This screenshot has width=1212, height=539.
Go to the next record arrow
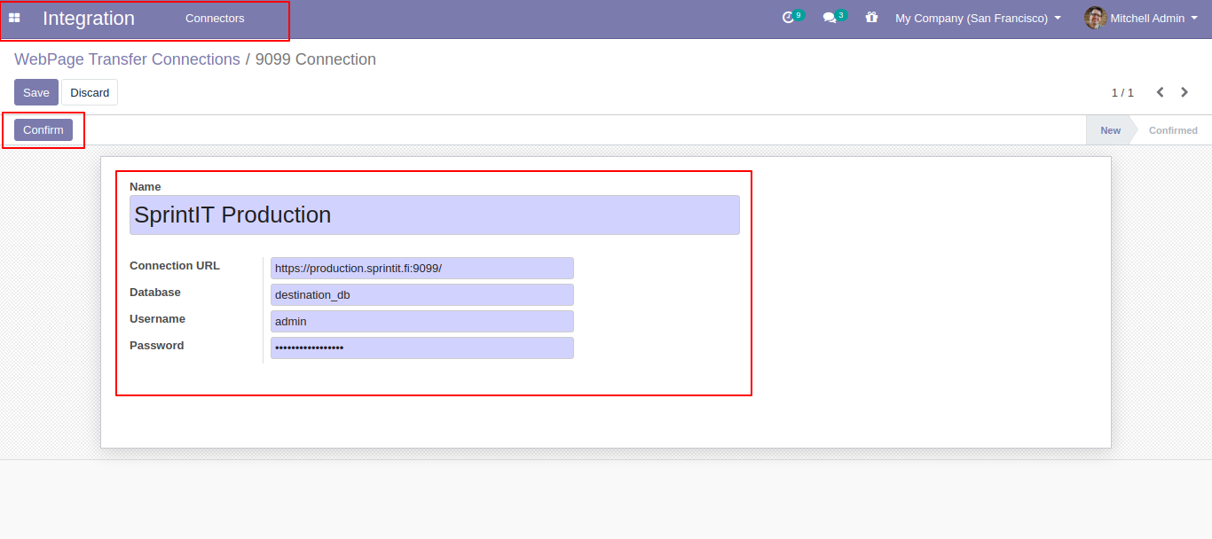coord(1184,91)
